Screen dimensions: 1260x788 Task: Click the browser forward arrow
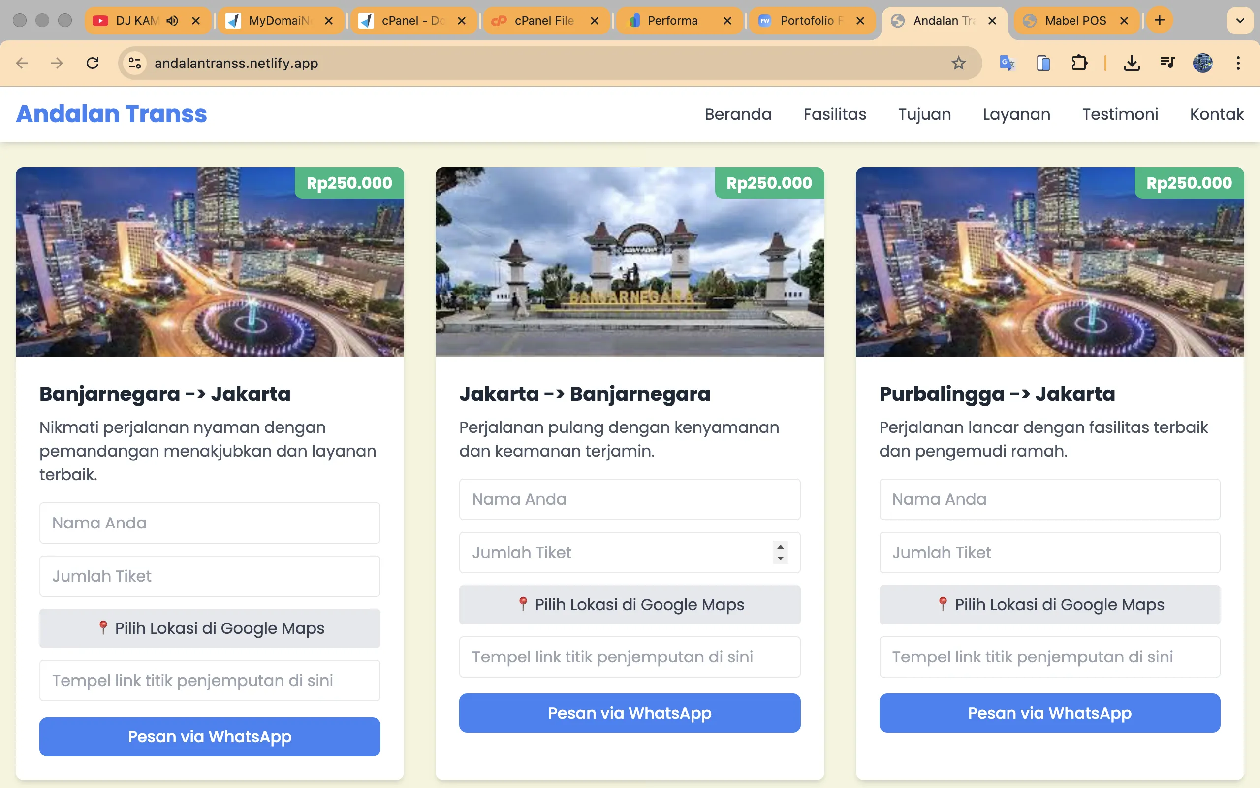tap(57, 63)
